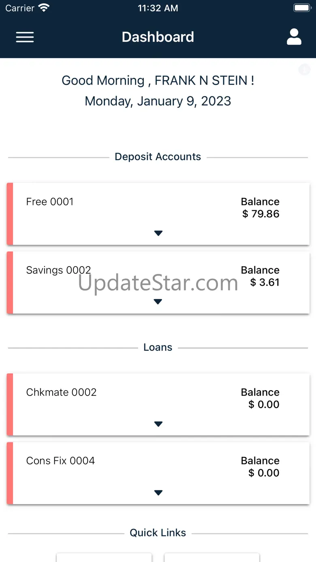Click the $ 3.61 savings balance
The image size is (316, 562).
(x=265, y=282)
